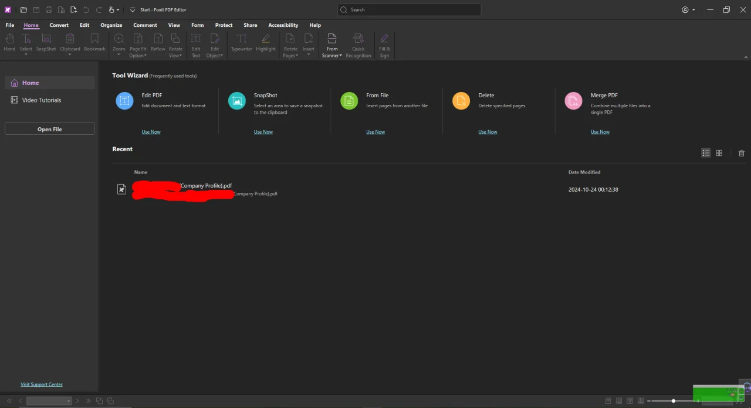Select the Typewriter tool
This screenshot has width=751, height=408.
click(x=241, y=43)
